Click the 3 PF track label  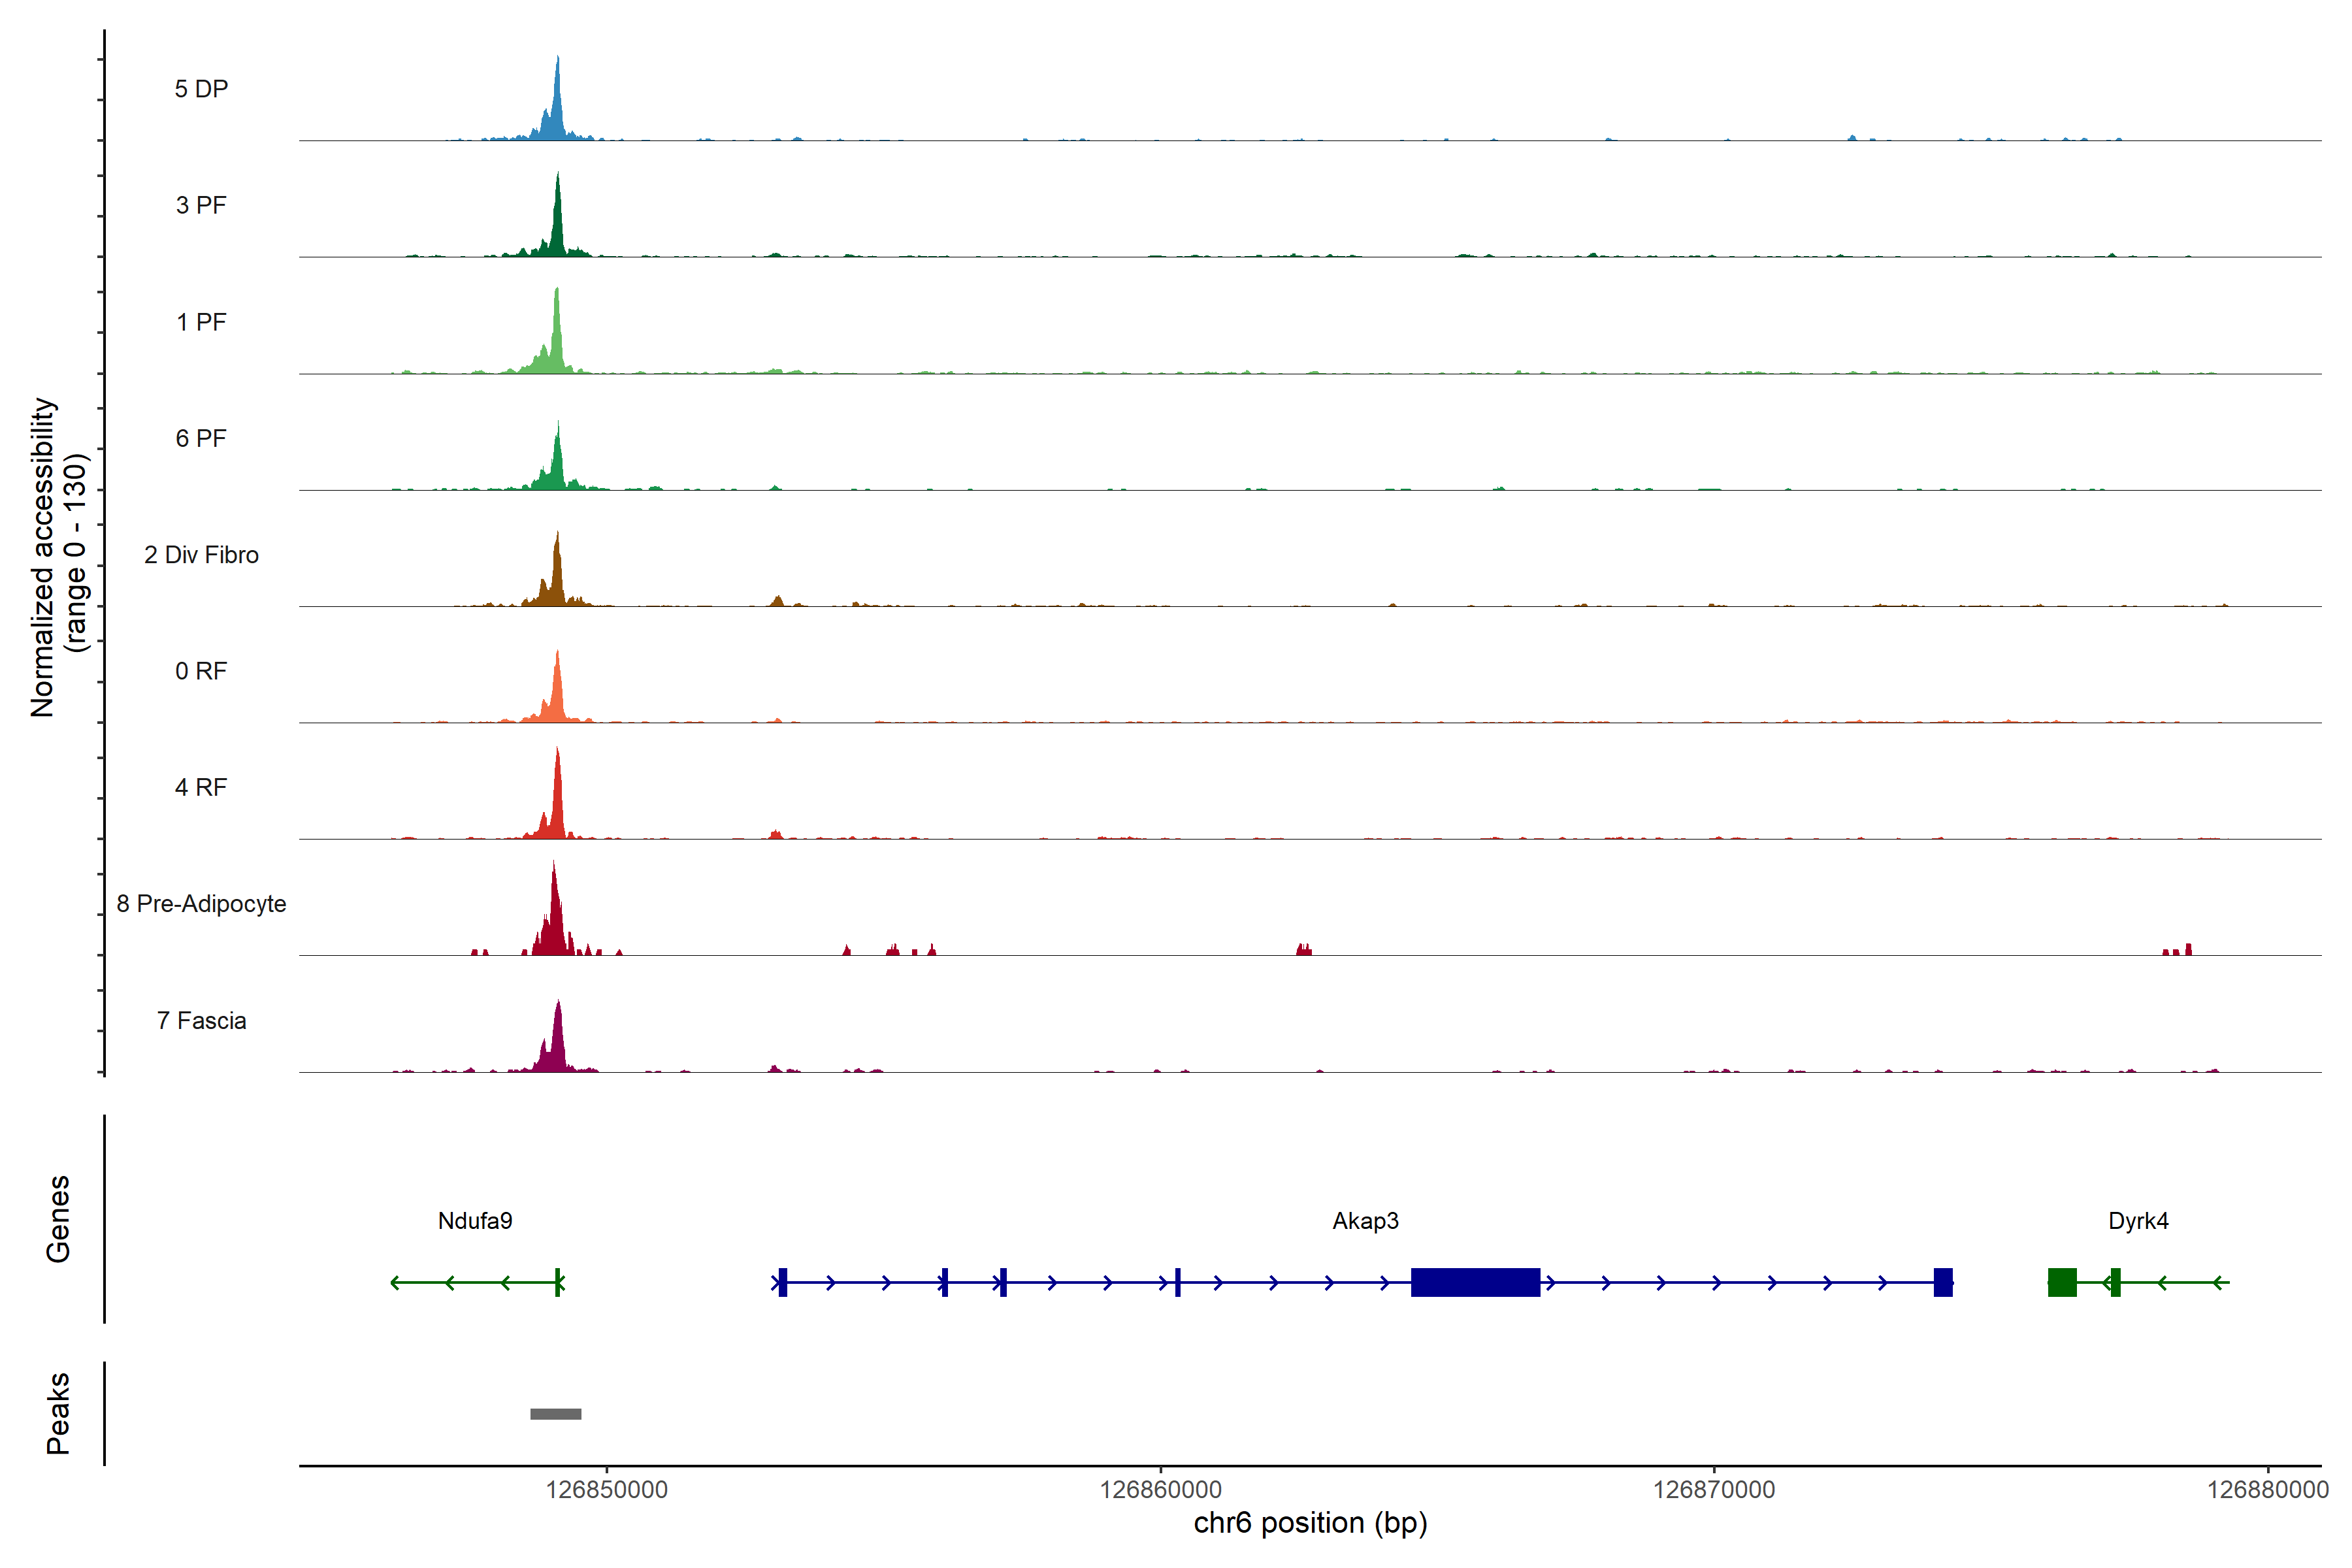[x=201, y=205]
